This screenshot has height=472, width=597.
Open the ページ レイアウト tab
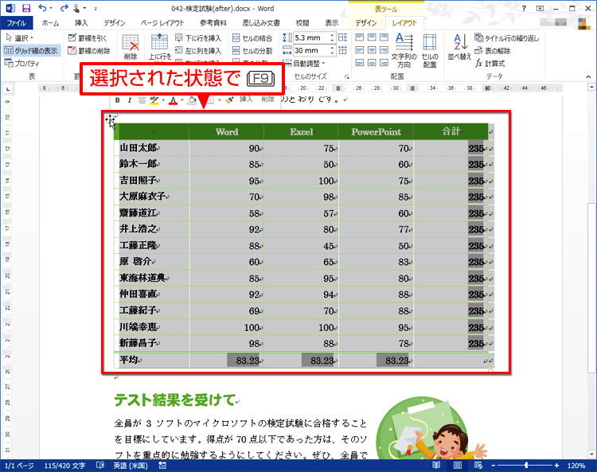point(162,23)
